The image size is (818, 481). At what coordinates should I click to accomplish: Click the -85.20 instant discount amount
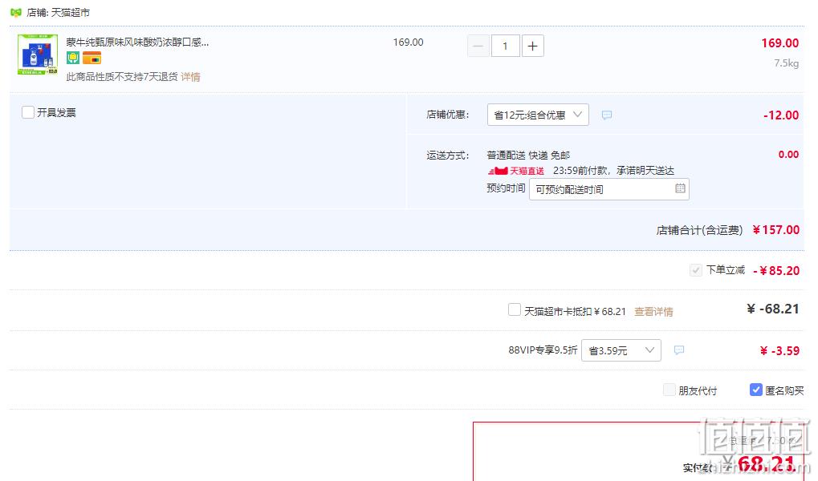pyautogui.click(x=776, y=270)
